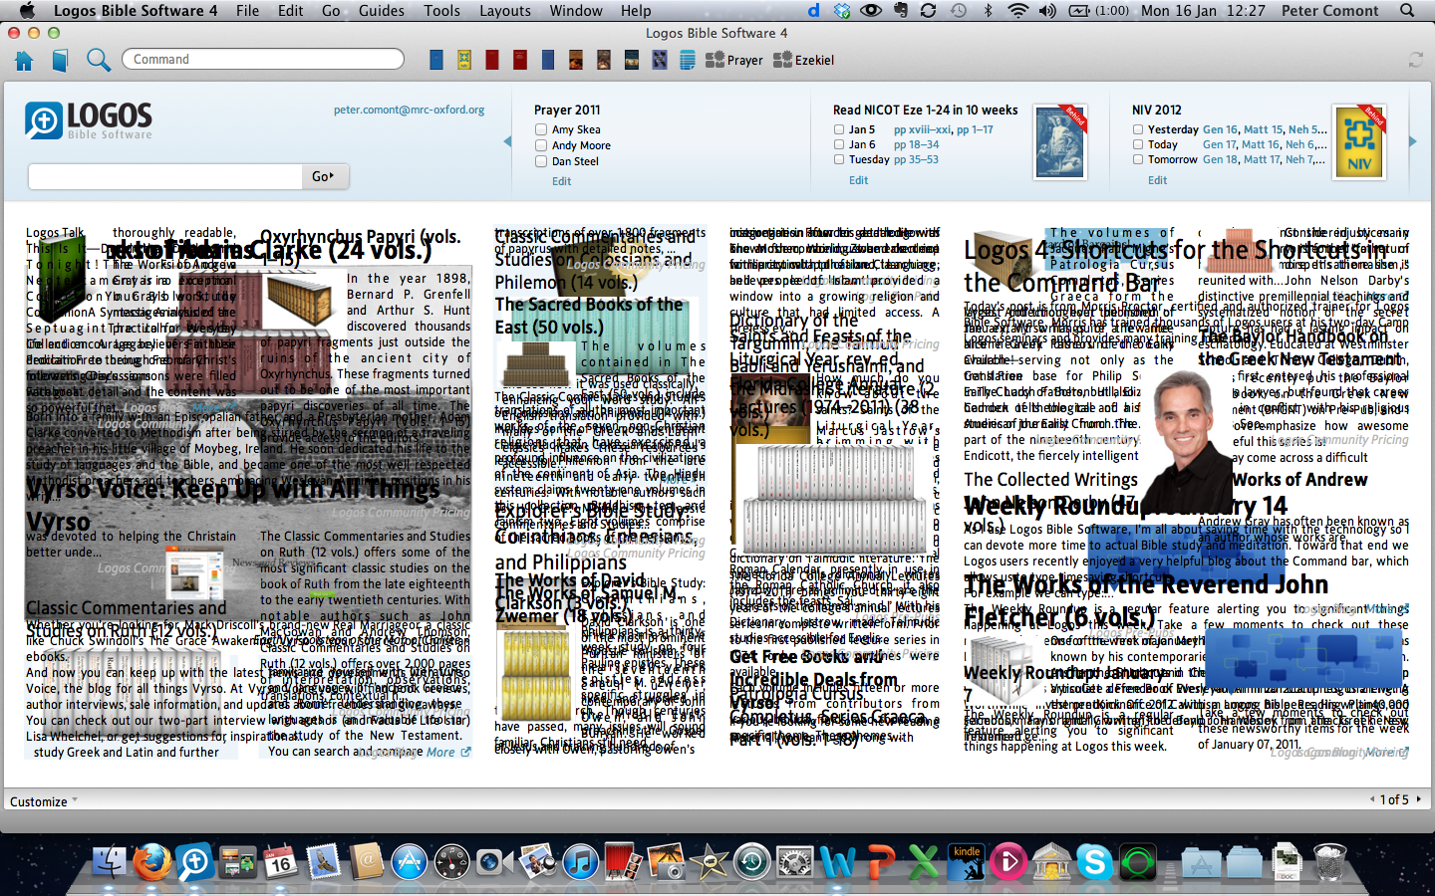Screen dimensions: 1435x896
Task: Open the Peter Comont user menu
Action: tap(1329, 11)
